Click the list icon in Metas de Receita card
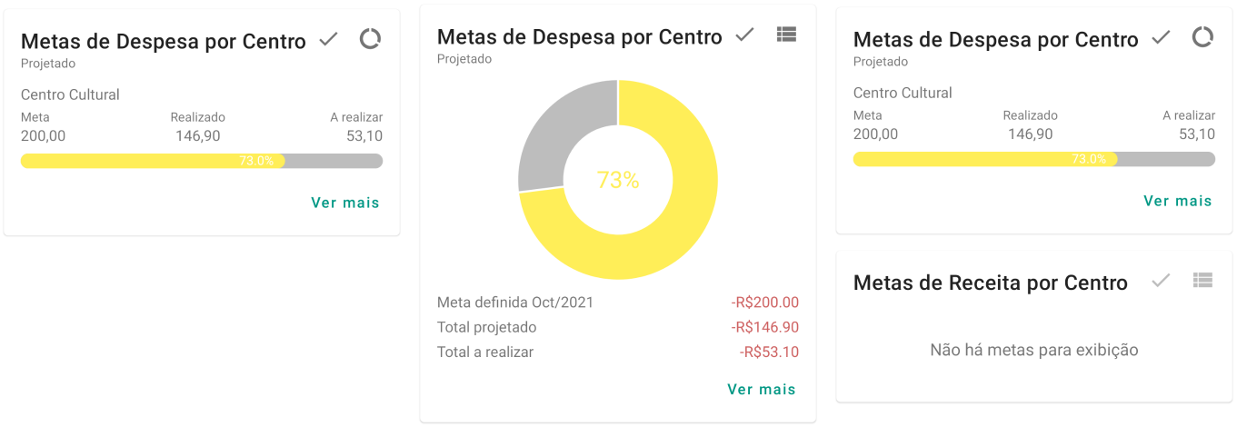Image resolution: width=1237 pixels, height=427 pixels. (1202, 281)
